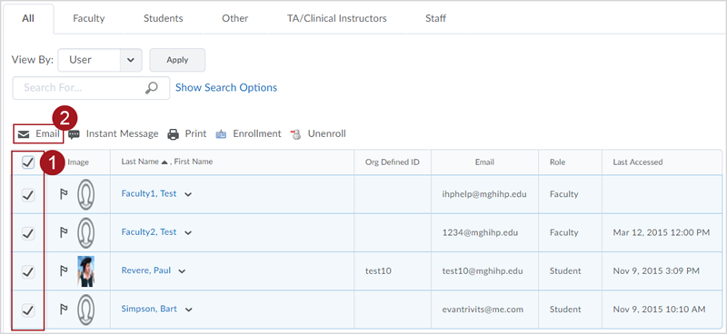Screen dimensions: 727x334
Task: Click the Org Defined ID column header
Action: [393, 162]
